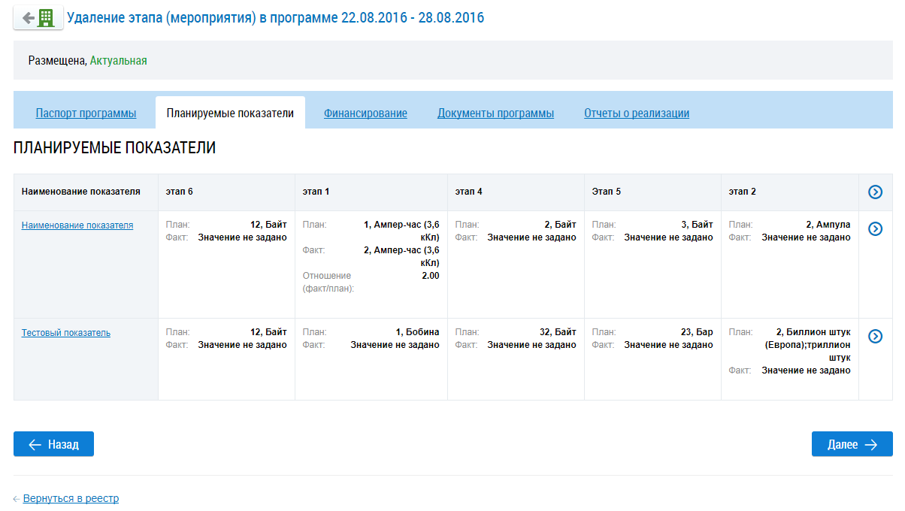This screenshot has width=905, height=511.
Task: Open the Документы программы tab
Action: (x=495, y=113)
